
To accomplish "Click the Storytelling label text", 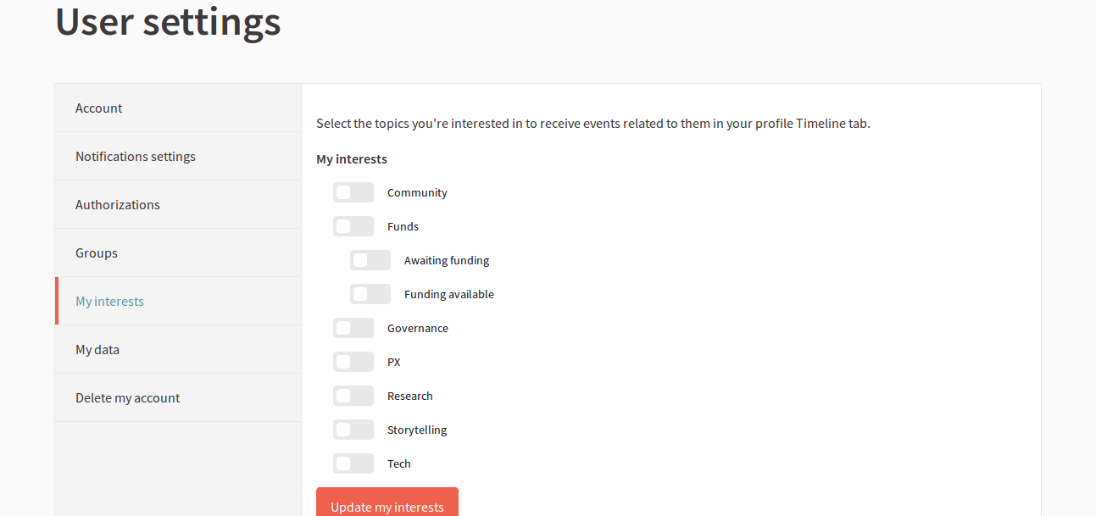I will click(x=416, y=430).
